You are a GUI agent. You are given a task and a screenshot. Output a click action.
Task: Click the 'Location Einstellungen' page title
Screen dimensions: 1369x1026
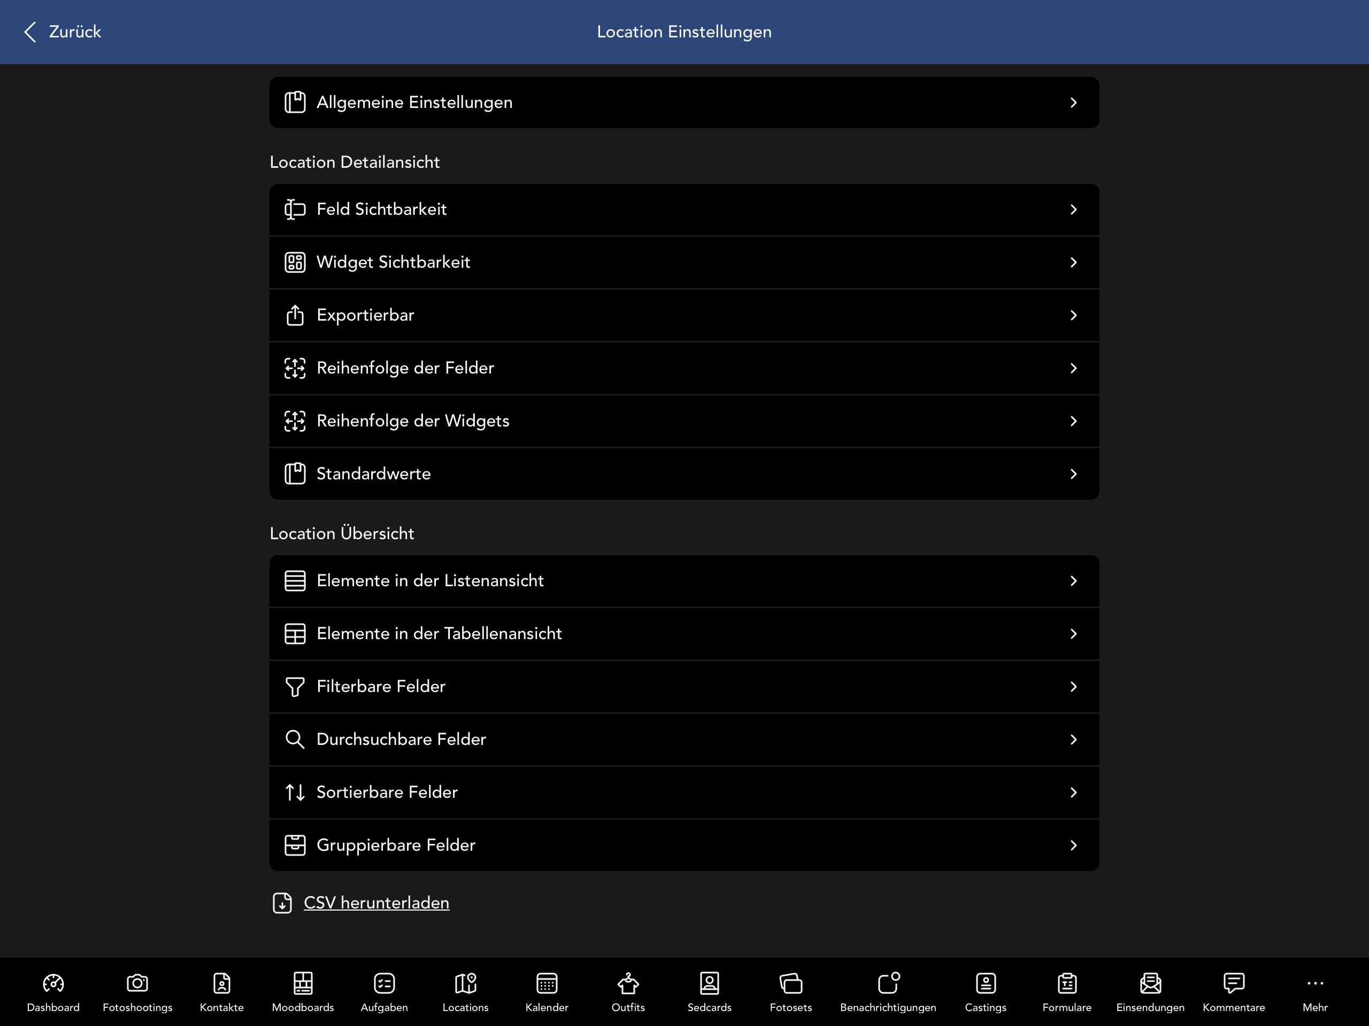pyautogui.click(x=684, y=32)
